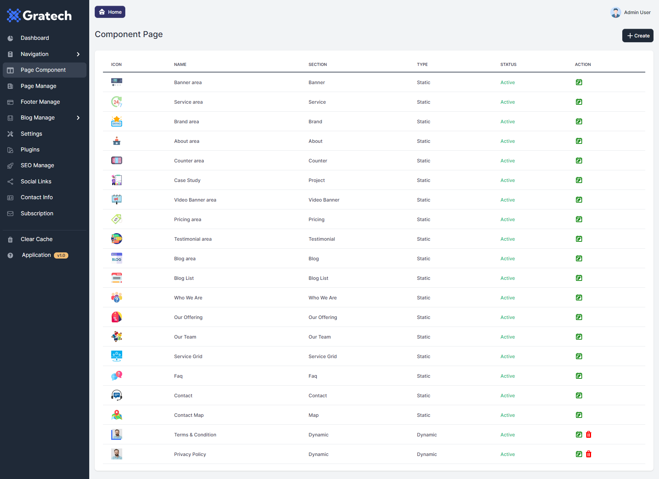Click edit icon for Faq row
659x479 pixels.
pyautogui.click(x=579, y=376)
